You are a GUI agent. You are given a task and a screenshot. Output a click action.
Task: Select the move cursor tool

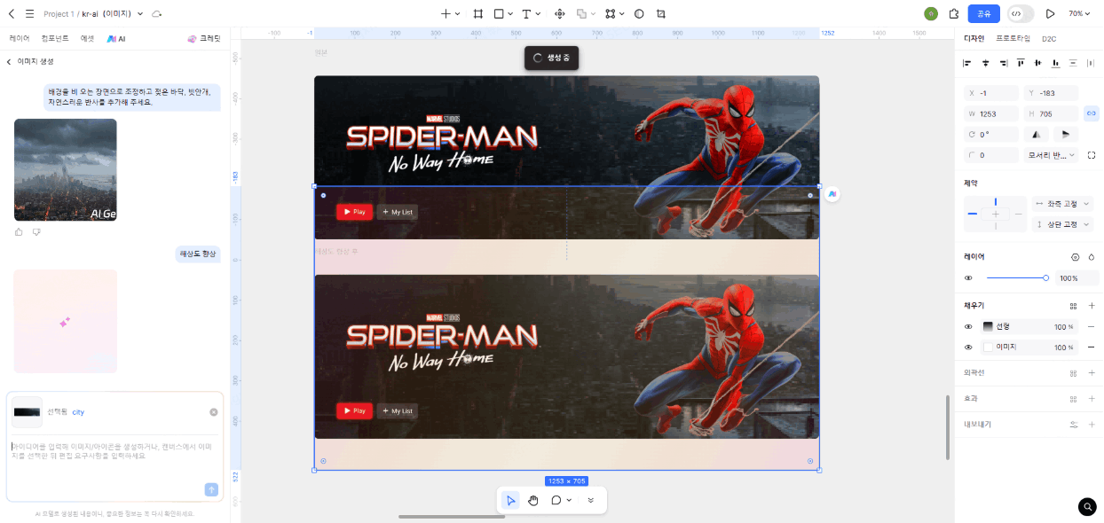(510, 500)
